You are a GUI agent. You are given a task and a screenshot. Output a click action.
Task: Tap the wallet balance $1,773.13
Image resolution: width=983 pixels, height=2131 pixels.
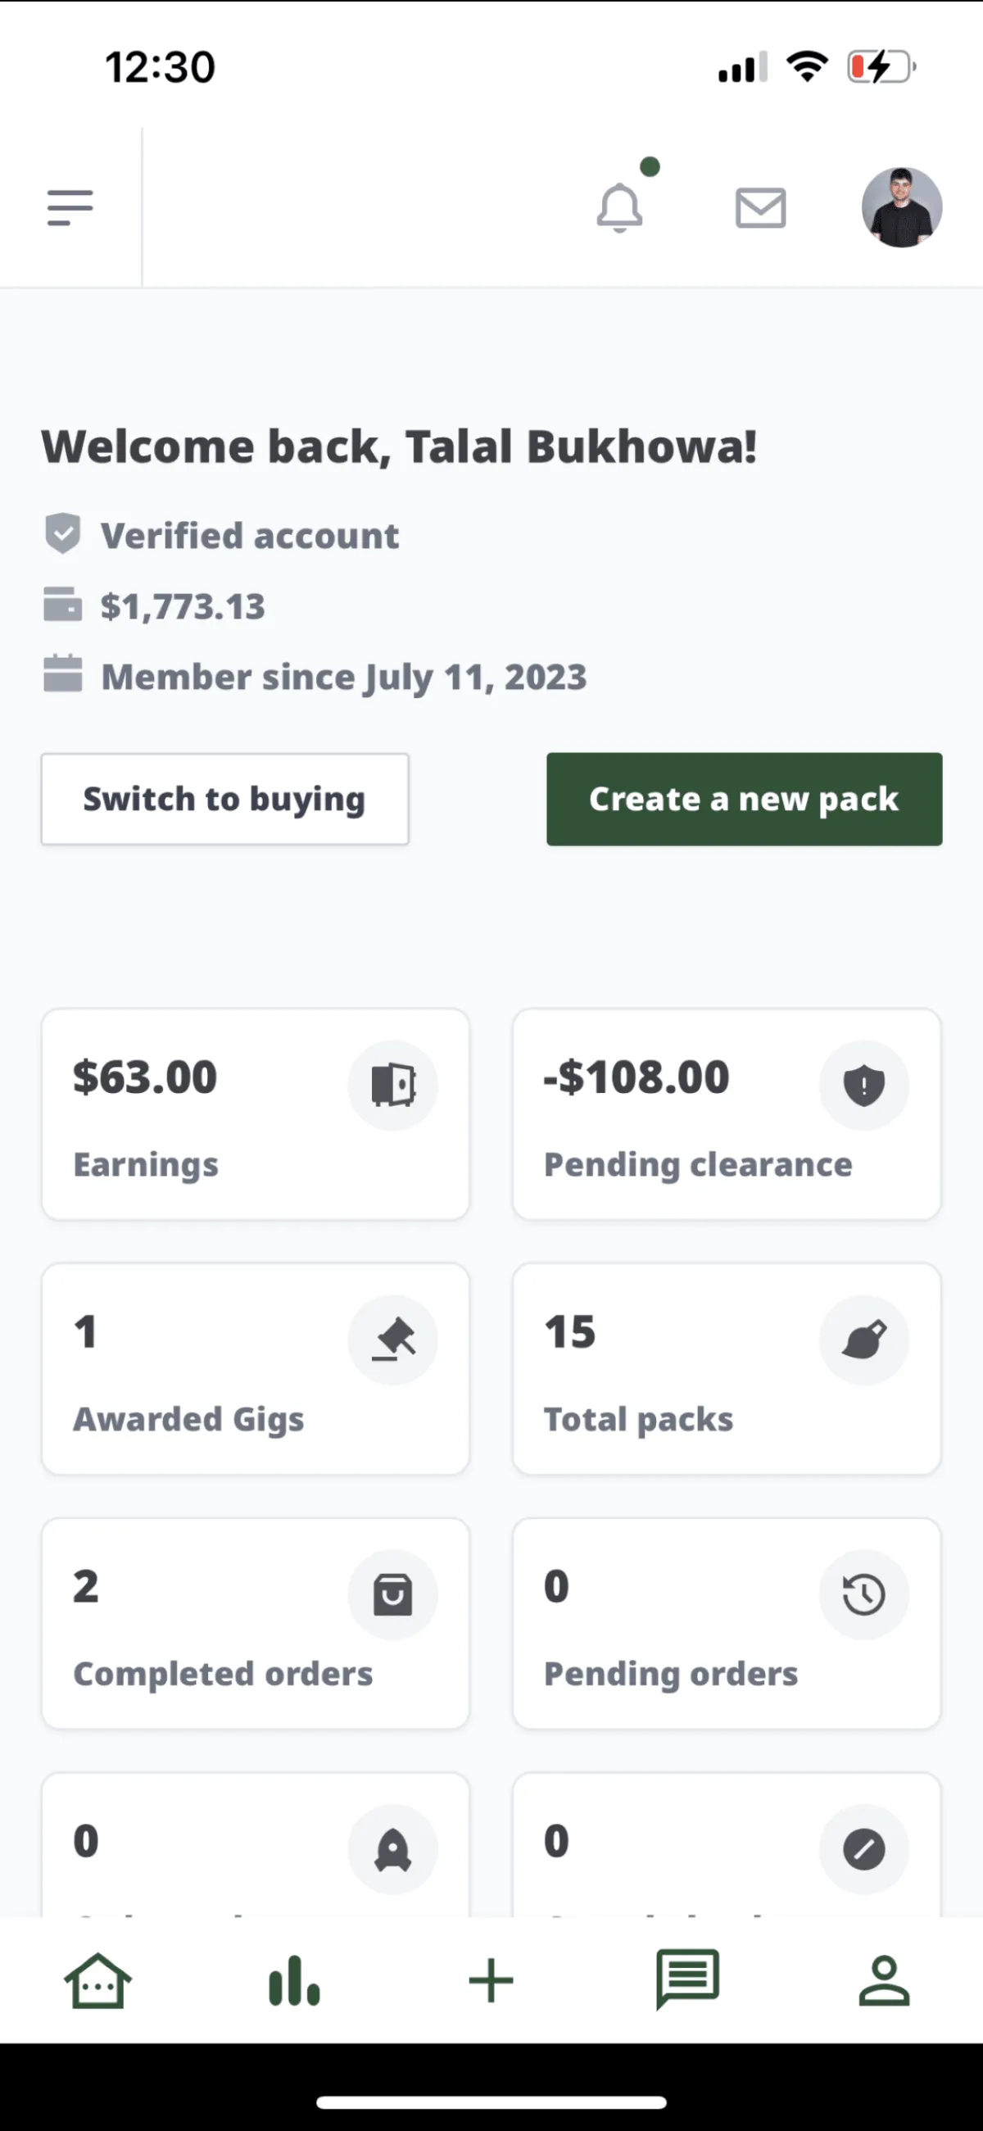(183, 606)
